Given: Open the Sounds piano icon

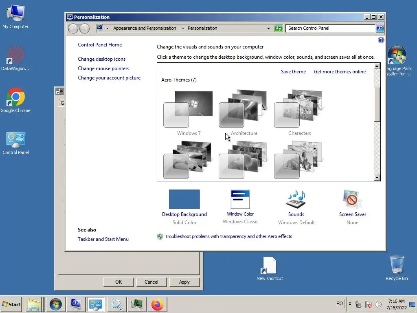Looking at the screenshot, I should (x=296, y=199).
